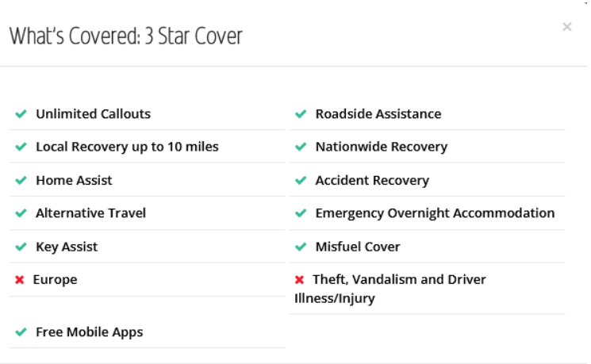Viewport: 591px width, 364px height.
Task: Click the Unlimited Callouts label
Action: [x=93, y=114]
